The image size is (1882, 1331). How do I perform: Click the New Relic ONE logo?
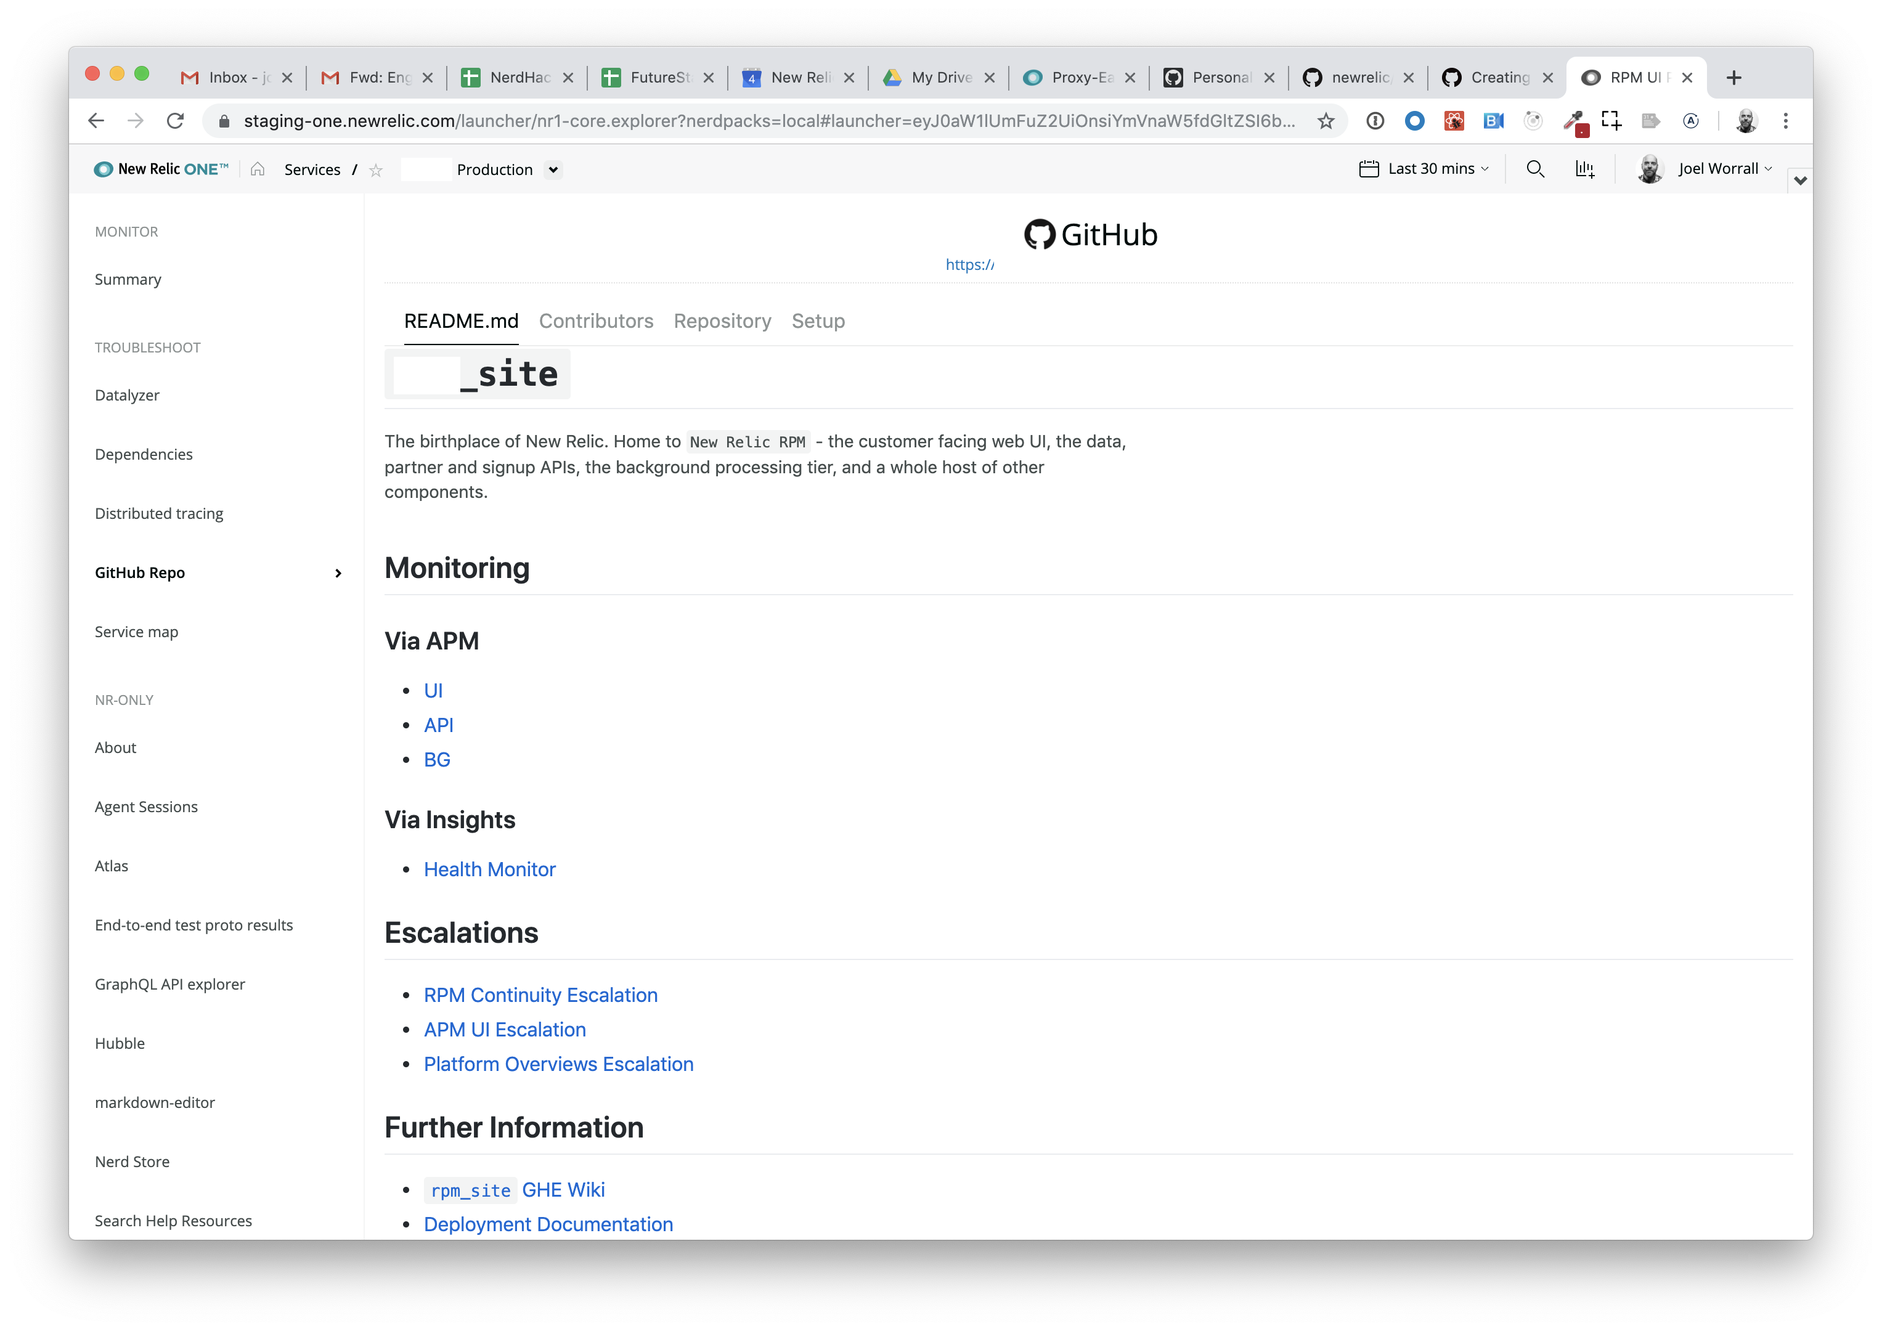coord(161,169)
